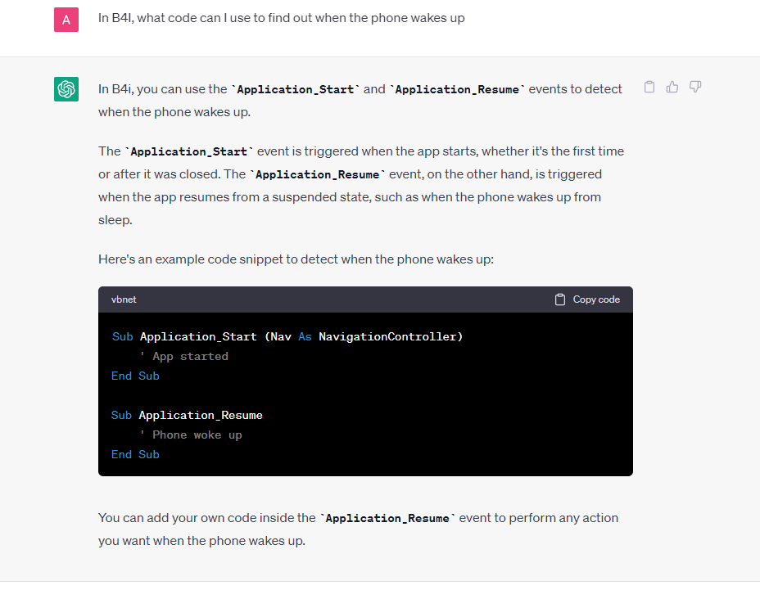Image resolution: width=760 pixels, height=590 pixels.
Task: Click the clipboard icon beside Copy code
Action: 559,300
